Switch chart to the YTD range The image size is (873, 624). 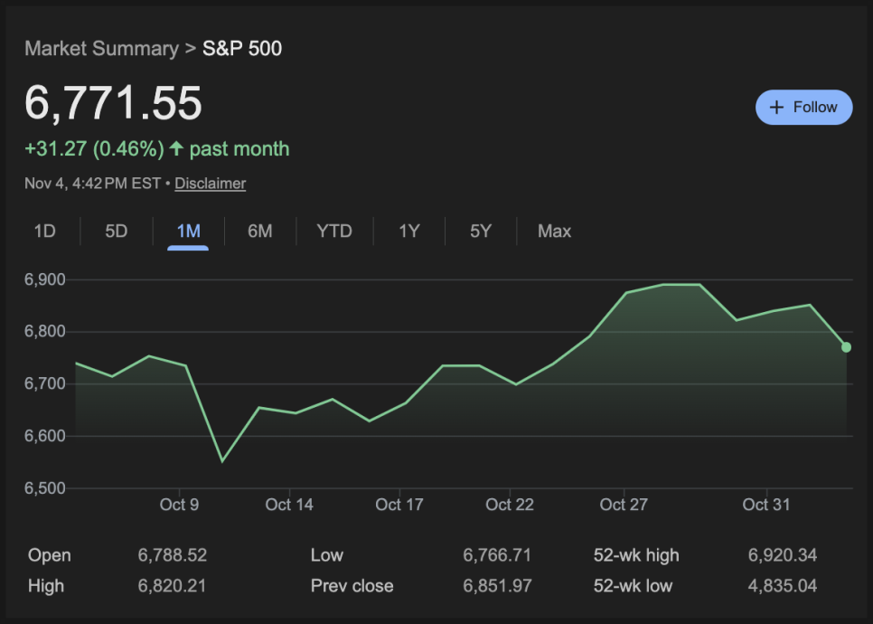coord(333,232)
